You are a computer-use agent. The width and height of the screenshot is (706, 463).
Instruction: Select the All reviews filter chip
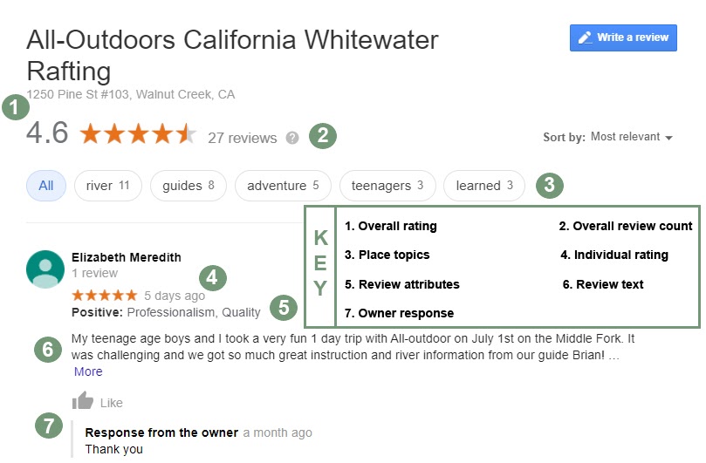46,186
